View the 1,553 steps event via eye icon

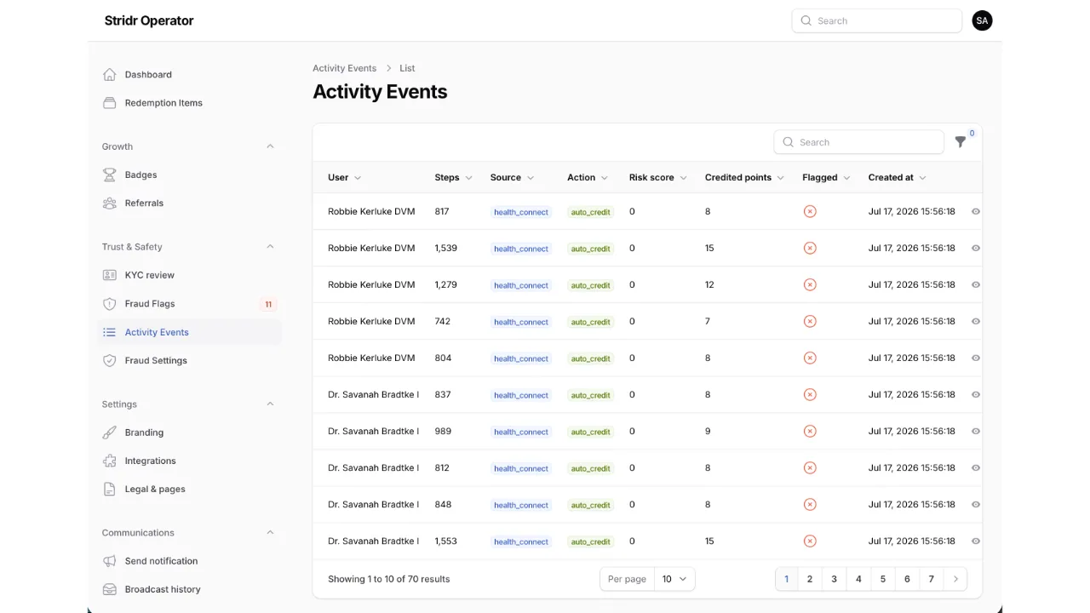(976, 541)
